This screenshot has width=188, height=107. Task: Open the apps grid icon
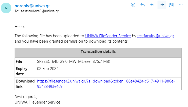171,5
